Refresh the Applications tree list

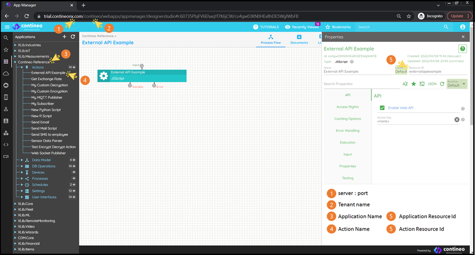point(73,37)
